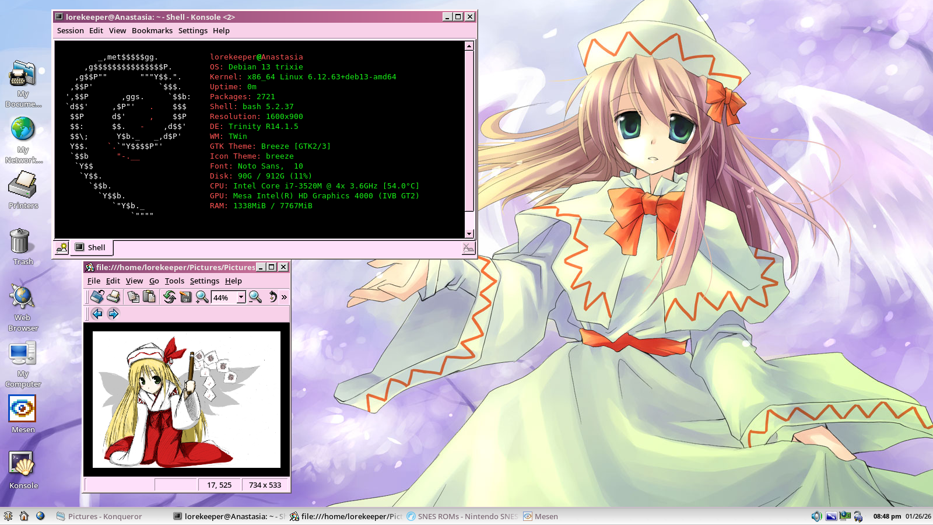Click the save-as floppy icon in image viewer
This screenshot has width=933, height=525.
click(185, 297)
